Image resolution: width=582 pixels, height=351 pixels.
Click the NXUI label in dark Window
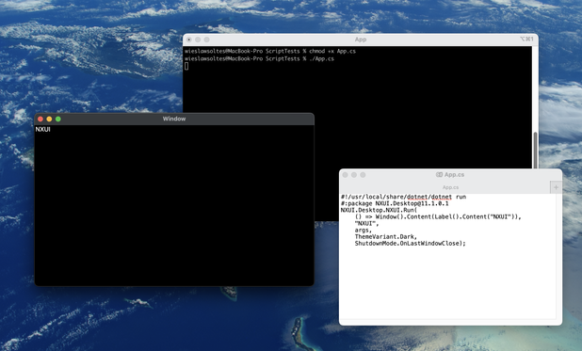coord(42,129)
